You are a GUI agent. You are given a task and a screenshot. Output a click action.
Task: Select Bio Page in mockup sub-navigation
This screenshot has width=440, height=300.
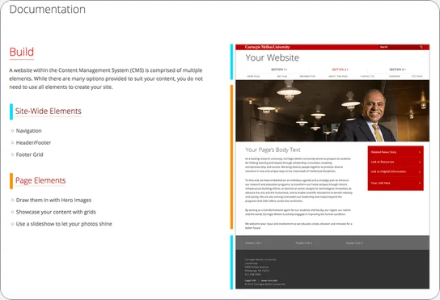pos(282,76)
